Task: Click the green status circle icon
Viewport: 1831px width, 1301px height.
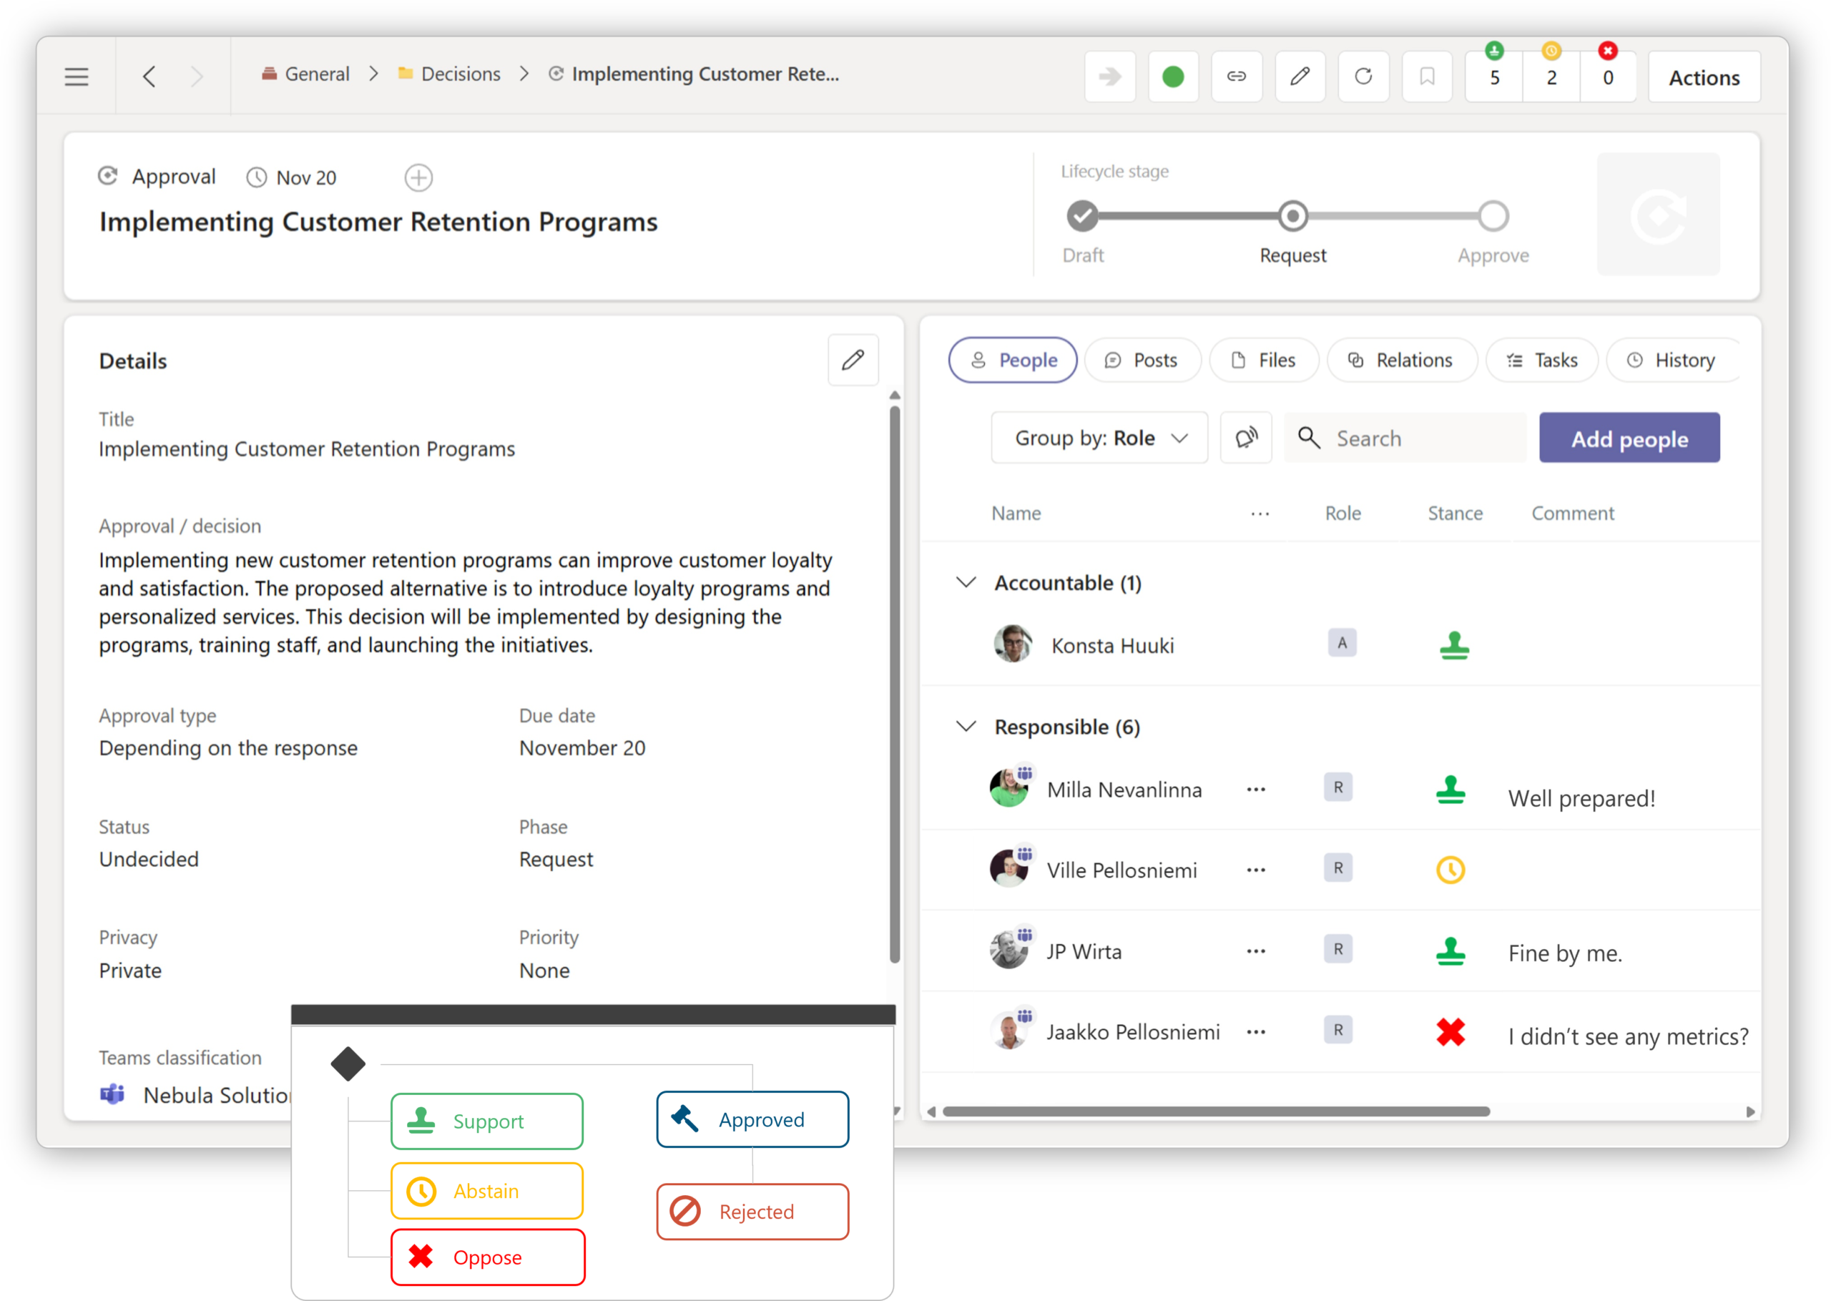Action: click(x=1172, y=77)
